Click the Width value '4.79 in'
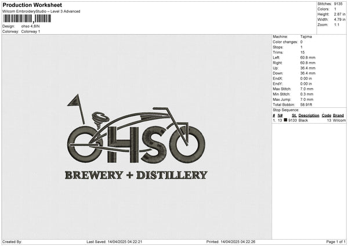The width and height of the screenshot is (348, 246). click(339, 20)
